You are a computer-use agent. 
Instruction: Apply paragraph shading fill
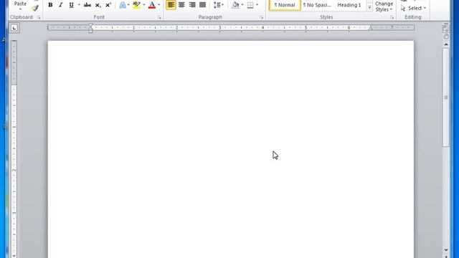(235, 5)
